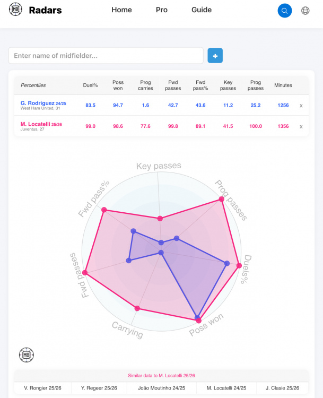Open the Home menu item

[121, 10]
